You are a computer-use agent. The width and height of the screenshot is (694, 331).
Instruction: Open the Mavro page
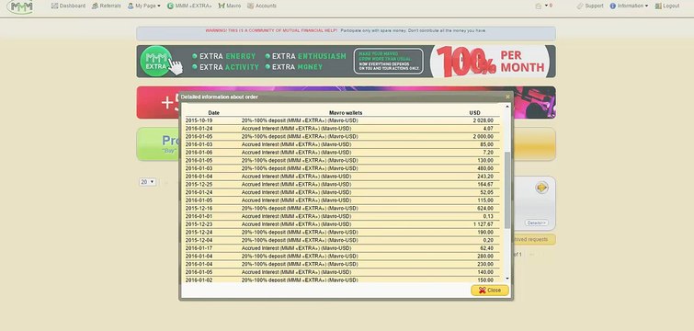point(230,6)
